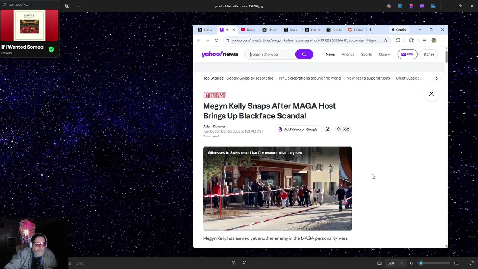Click the tab search icon in Chrome toolbar

coord(412,40)
